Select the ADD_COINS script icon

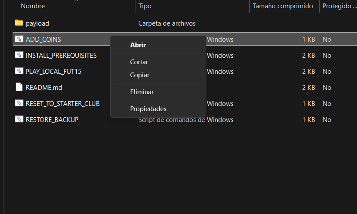tap(19, 39)
